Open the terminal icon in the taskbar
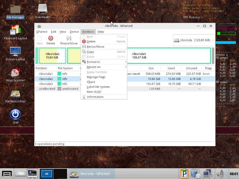Screen dimensions: 239x179 32,174
